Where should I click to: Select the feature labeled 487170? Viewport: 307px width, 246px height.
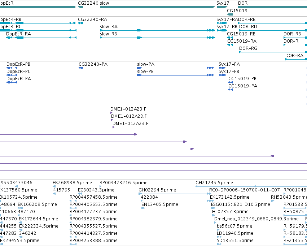click(x=26, y=212)
